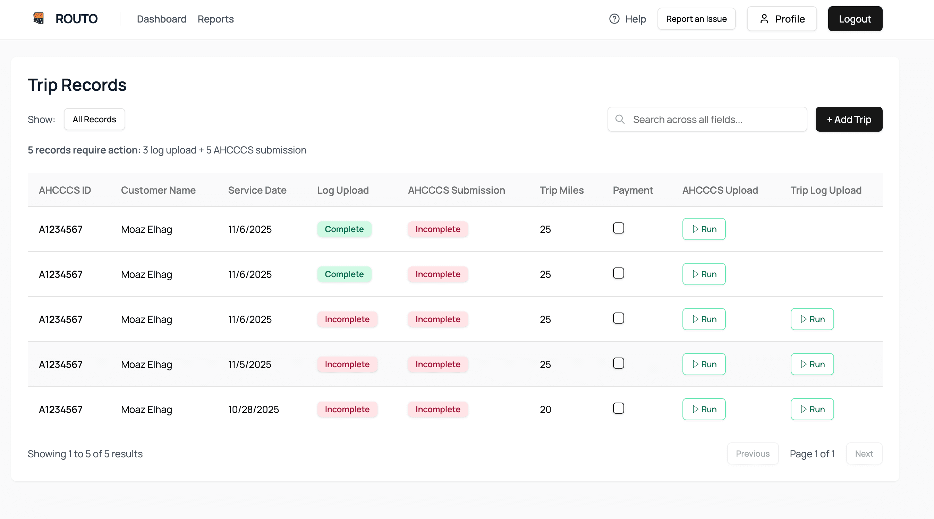Run Trip Log Upload for the third 11/6/2025 trip
Image resolution: width=934 pixels, height=519 pixels.
coord(812,319)
